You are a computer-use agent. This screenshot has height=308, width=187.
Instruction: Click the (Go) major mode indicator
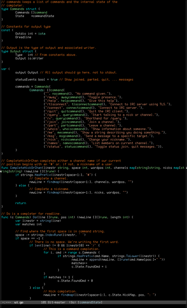(72, 302)
